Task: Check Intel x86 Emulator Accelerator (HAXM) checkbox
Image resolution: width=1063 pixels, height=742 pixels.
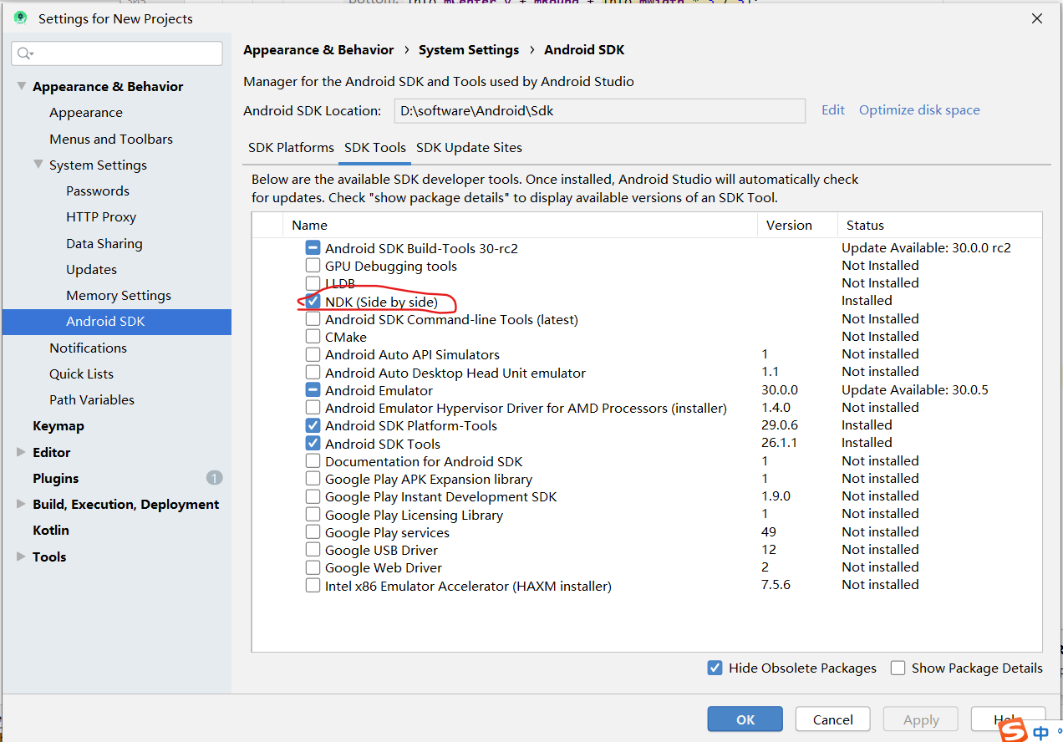Action: 313,586
